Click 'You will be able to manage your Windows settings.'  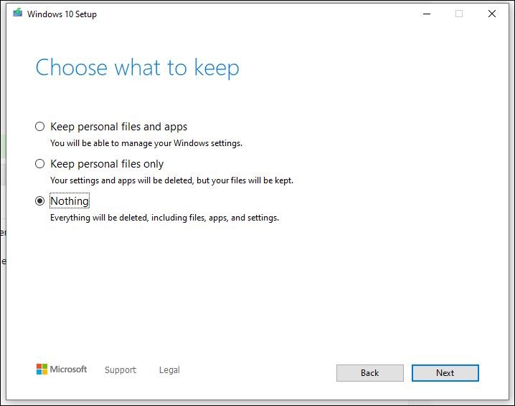[146, 143]
